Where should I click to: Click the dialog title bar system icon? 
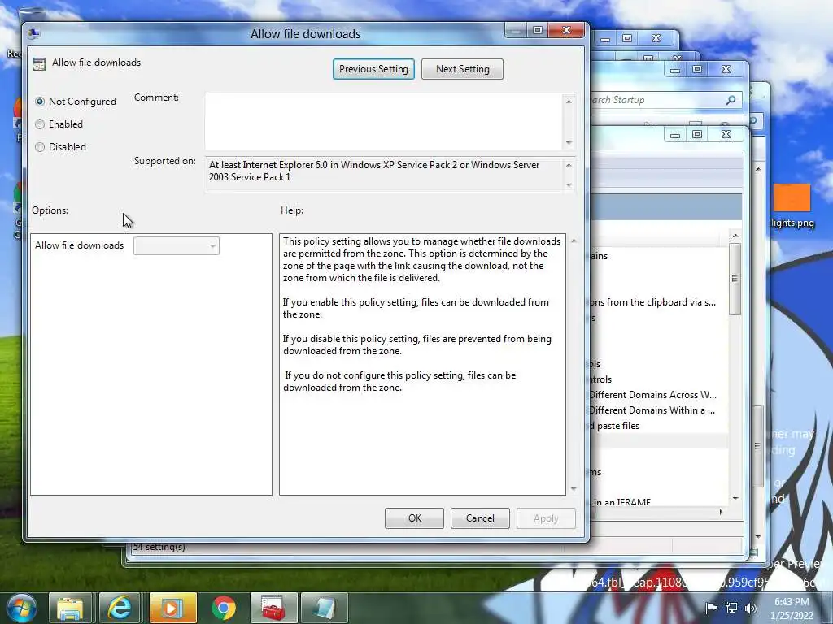[x=34, y=32]
